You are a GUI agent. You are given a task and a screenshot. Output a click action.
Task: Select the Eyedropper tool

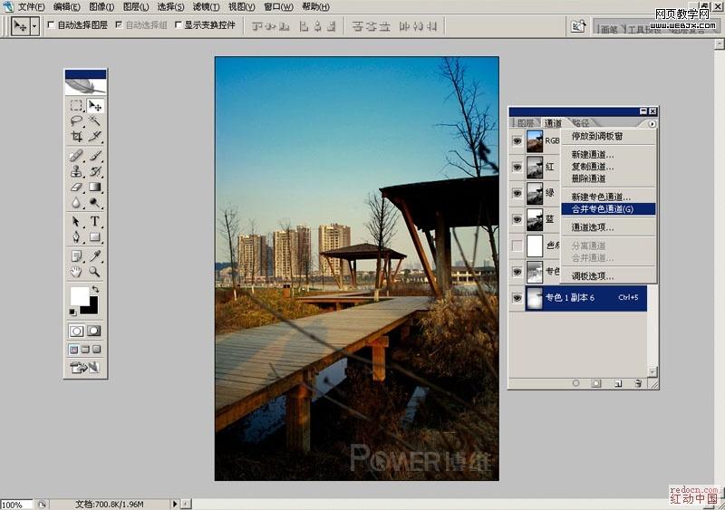pos(95,256)
